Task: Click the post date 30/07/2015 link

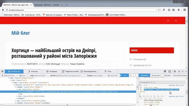Action: (x=32, y=64)
